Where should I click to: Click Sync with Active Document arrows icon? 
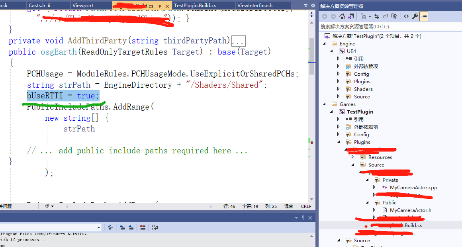point(377,16)
